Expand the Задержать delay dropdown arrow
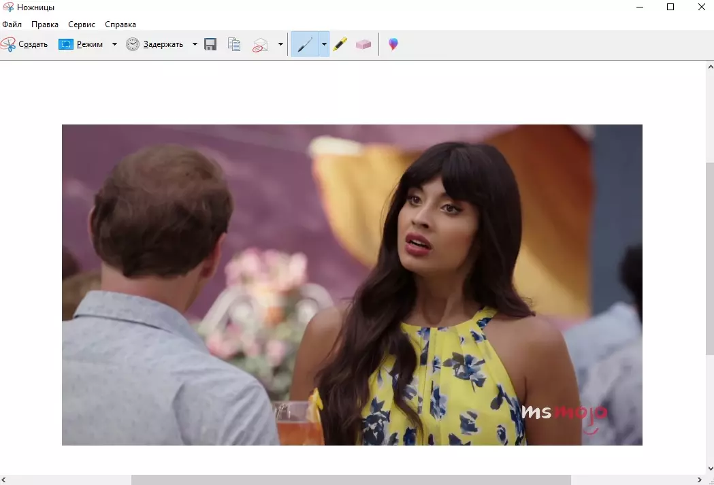The image size is (714, 485). pos(195,44)
